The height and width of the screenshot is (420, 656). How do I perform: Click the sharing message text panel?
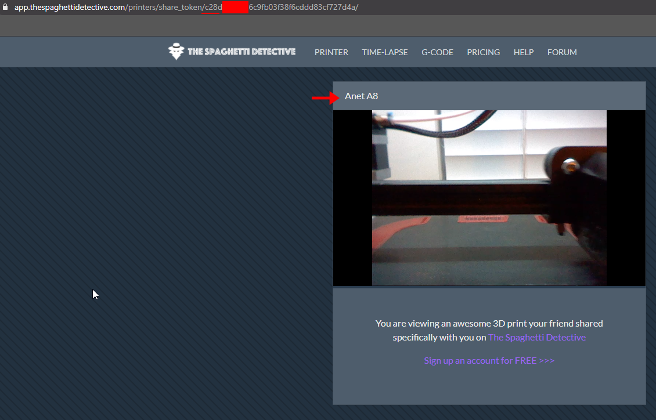click(x=489, y=330)
